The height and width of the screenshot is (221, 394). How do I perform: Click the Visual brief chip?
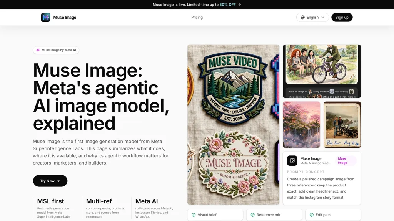pyautogui.click(x=215, y=215)
